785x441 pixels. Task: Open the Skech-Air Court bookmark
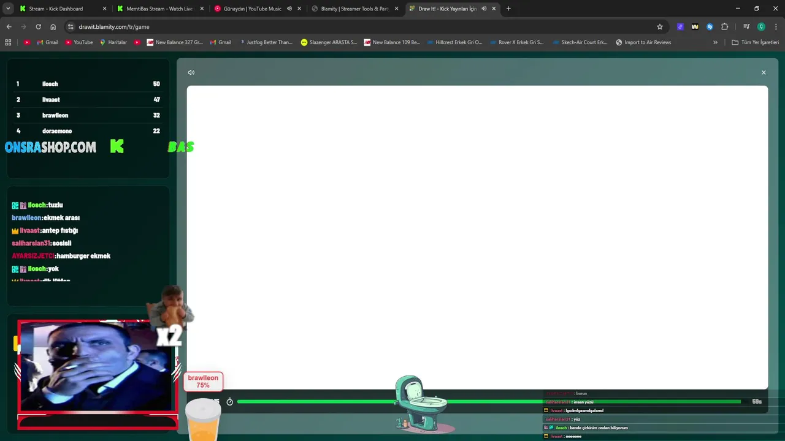[x=580, y=42]
